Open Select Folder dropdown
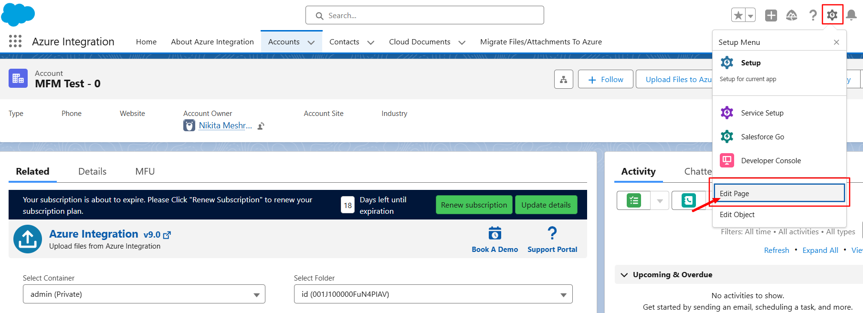Screen dimensions: 863x313 tap(433, 294)
